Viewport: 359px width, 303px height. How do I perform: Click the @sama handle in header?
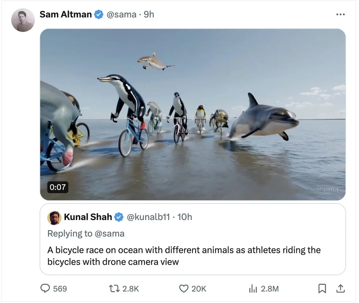click(121, 14)
